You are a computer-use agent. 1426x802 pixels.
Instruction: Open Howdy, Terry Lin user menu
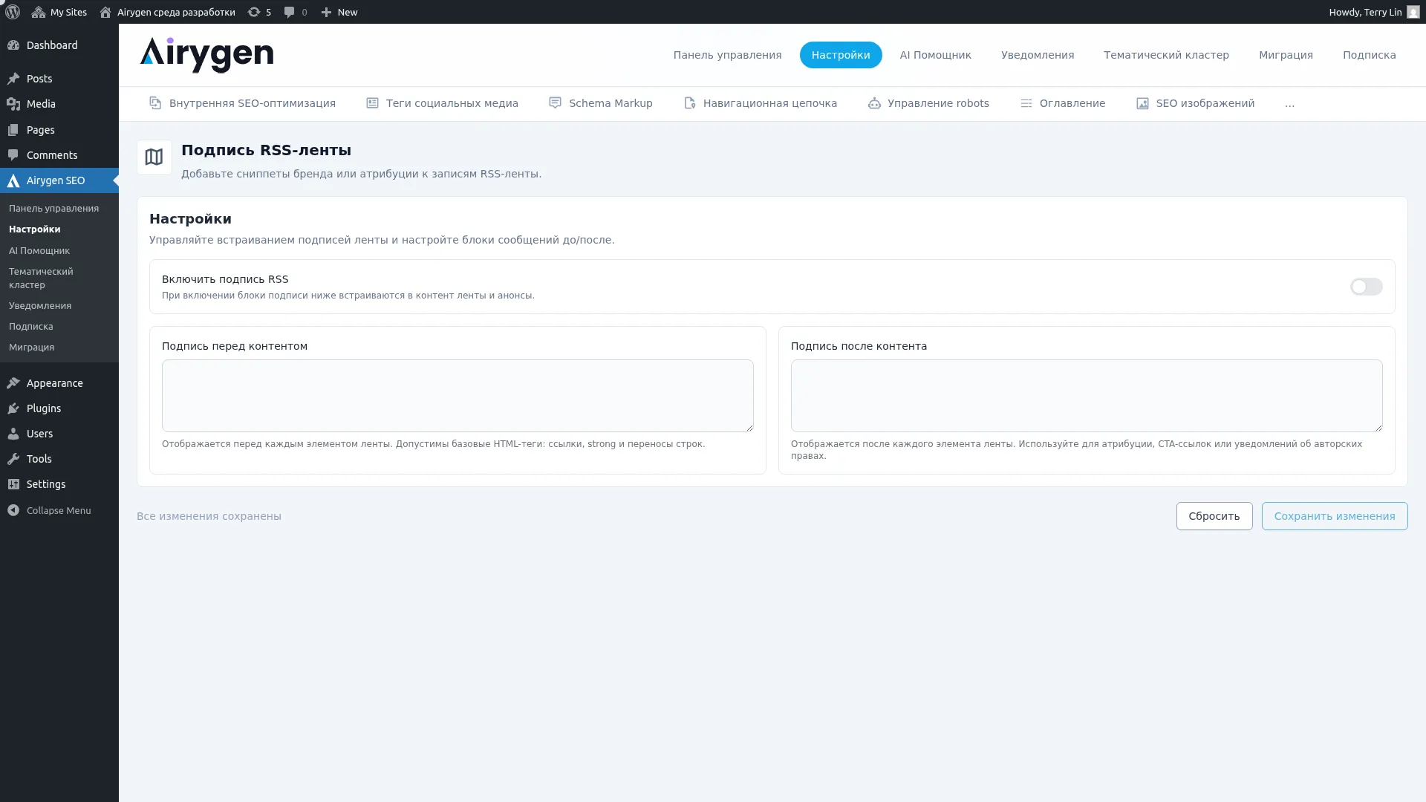1373,12
